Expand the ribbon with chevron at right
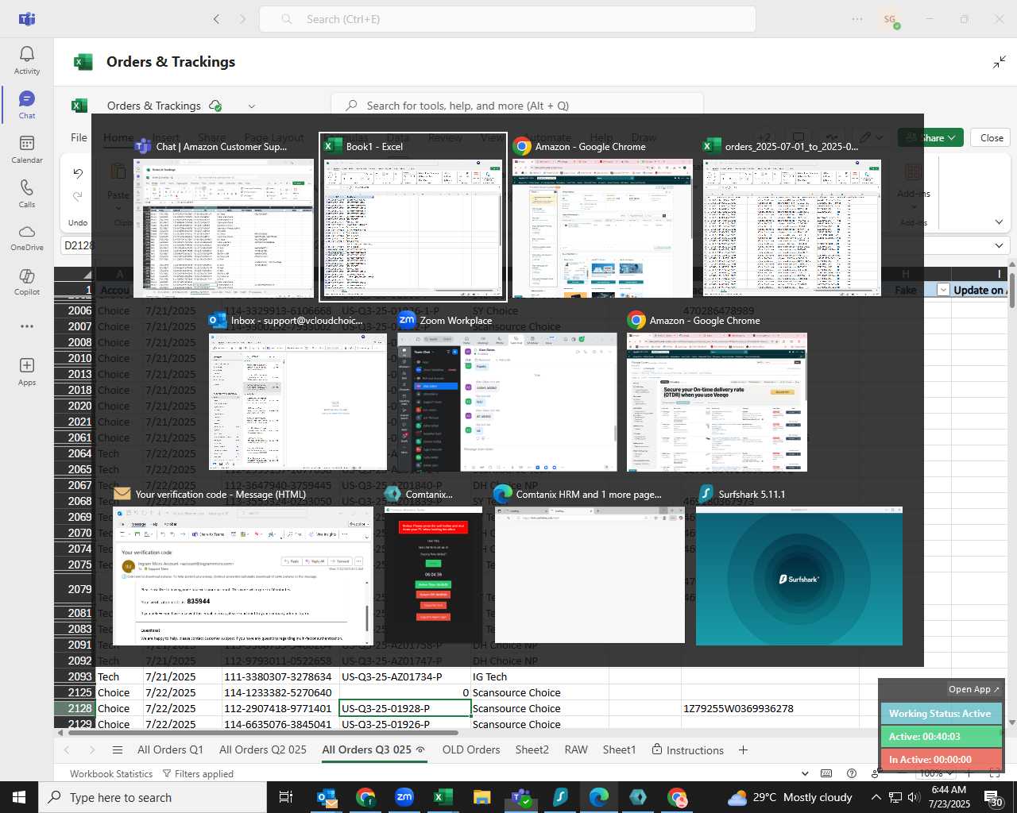 1000,222
